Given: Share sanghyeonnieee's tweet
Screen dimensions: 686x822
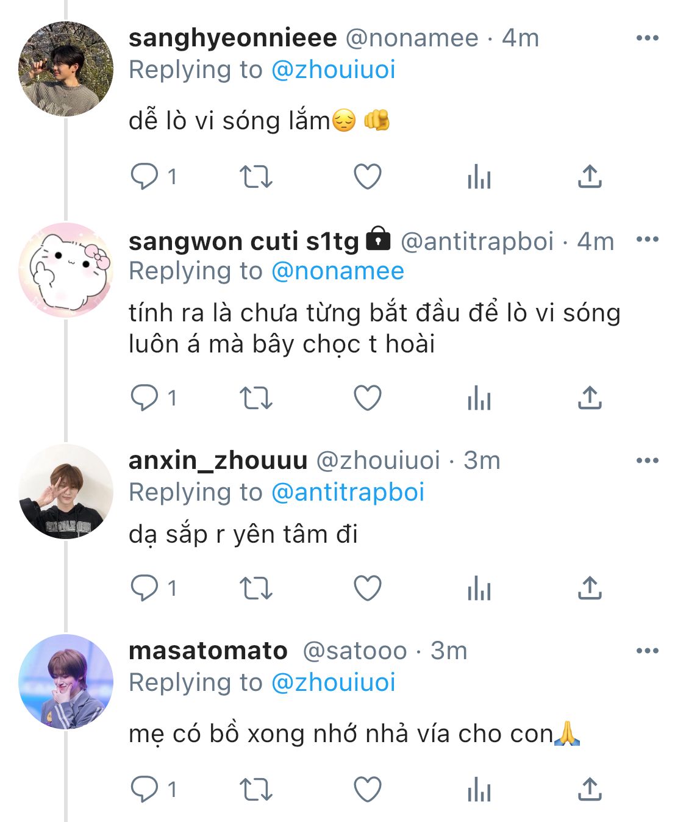Looking at the screenshot, I should click(590, 177).
